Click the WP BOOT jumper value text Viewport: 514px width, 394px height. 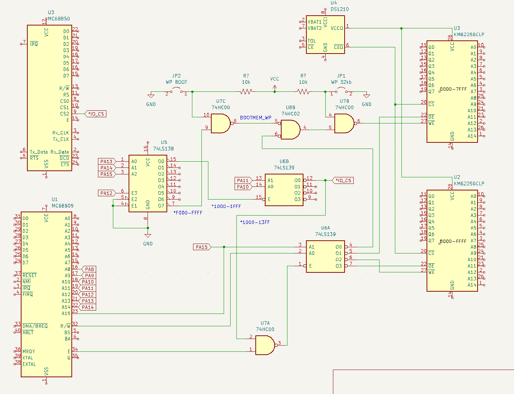point(176,82)
